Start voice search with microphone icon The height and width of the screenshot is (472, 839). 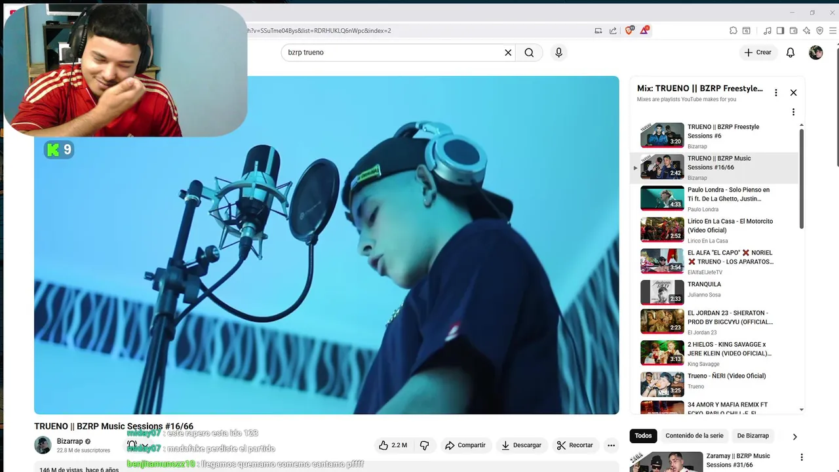click(x=558, y=52)
